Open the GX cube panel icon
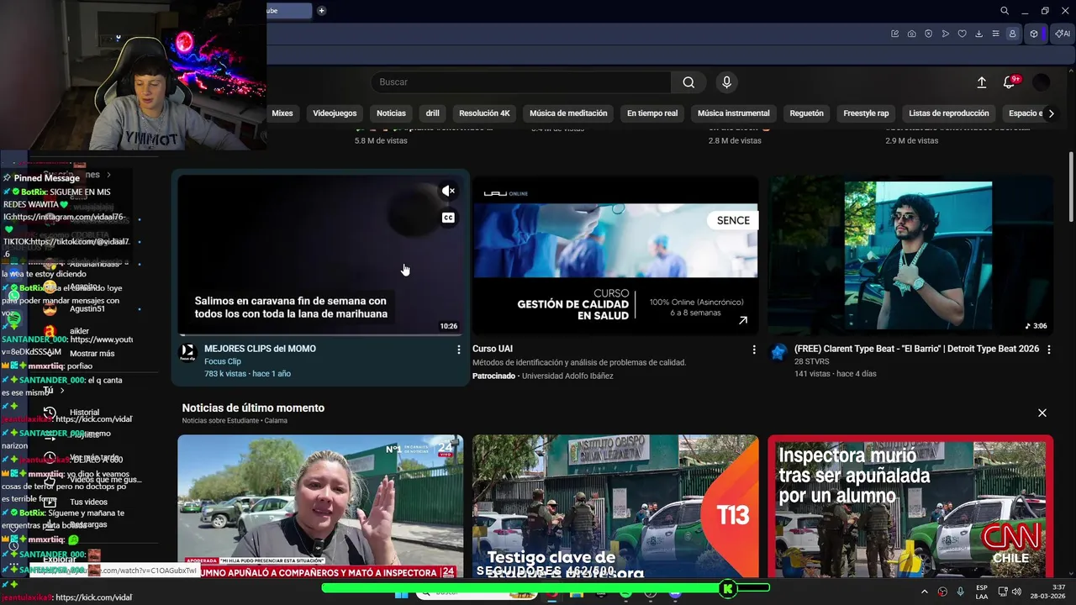 (x=1034, y=34)
